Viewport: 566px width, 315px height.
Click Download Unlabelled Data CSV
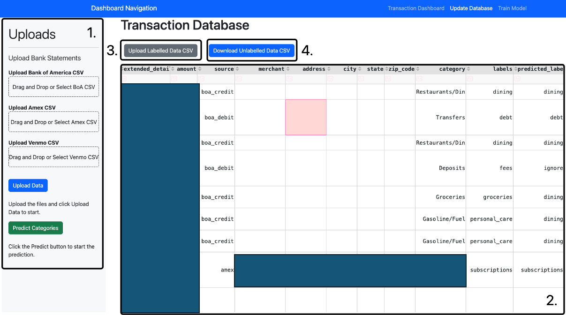251,51
